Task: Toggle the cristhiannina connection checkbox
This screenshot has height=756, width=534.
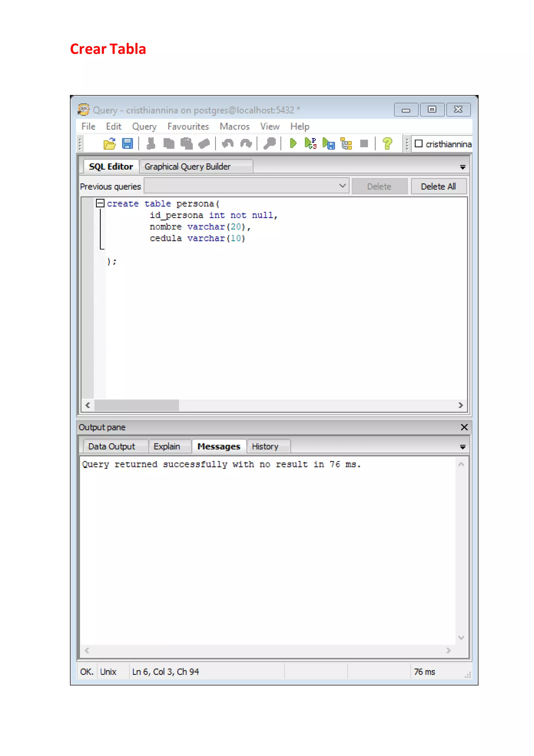Action: pyautogui.click(x=418, y=144)
